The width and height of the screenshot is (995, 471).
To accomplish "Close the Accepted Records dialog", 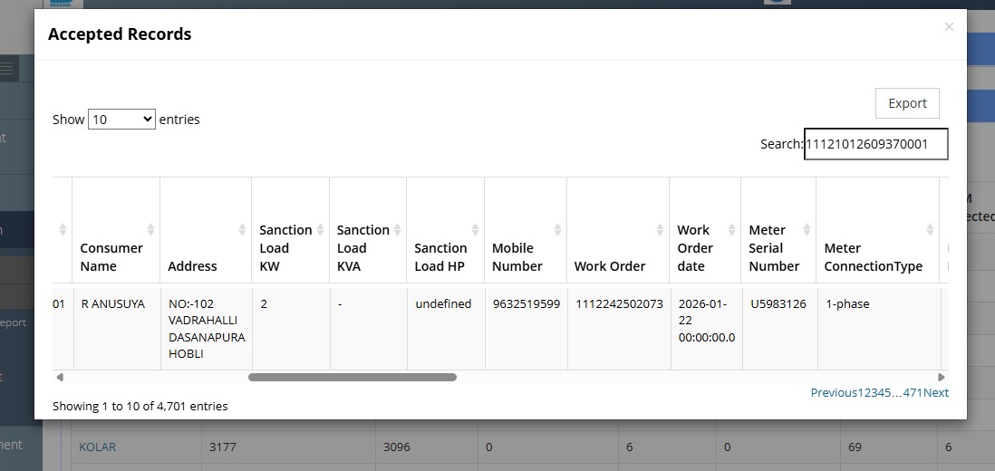I will [x=949, y=26].
